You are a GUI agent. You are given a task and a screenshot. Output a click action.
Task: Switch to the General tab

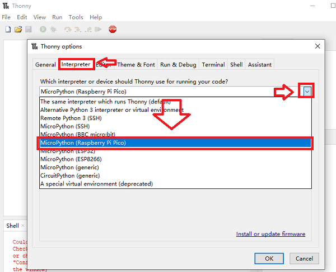click(45, 65)
